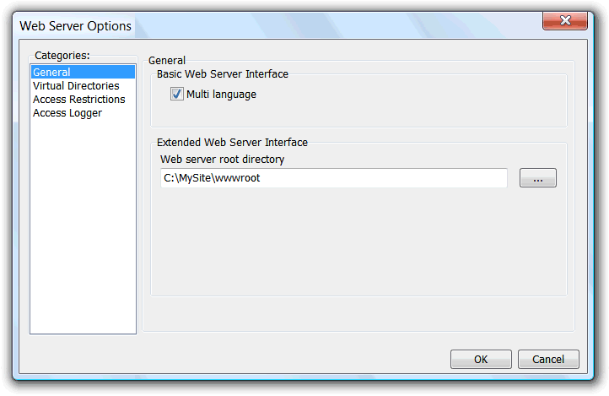Click the Categories label above the list
The height and width of the screenshot is (396, 609).
pyautogui.click(x=62, y=56)
